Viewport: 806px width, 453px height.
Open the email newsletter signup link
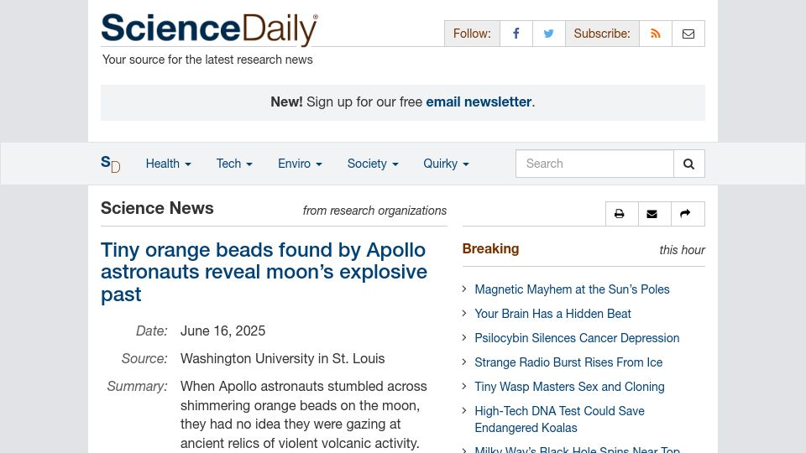[479, 102]
